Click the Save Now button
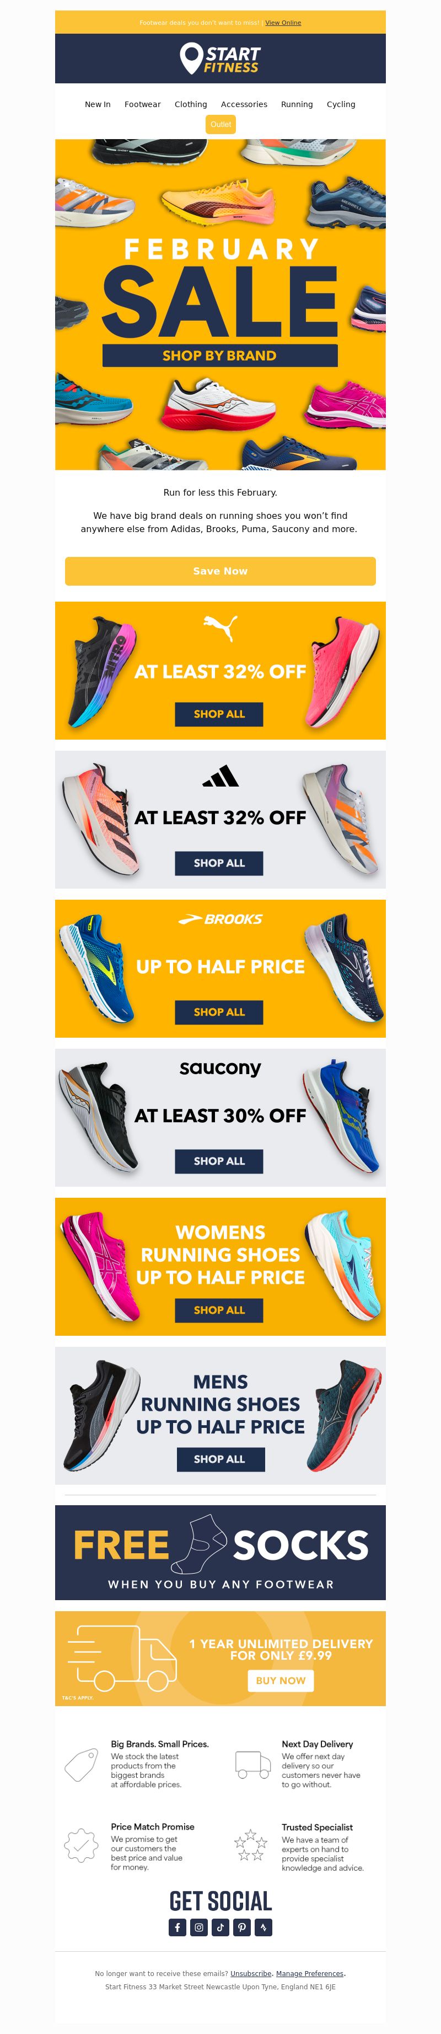The height and width of the screenshot is (2034, 441). pos(220,571)
